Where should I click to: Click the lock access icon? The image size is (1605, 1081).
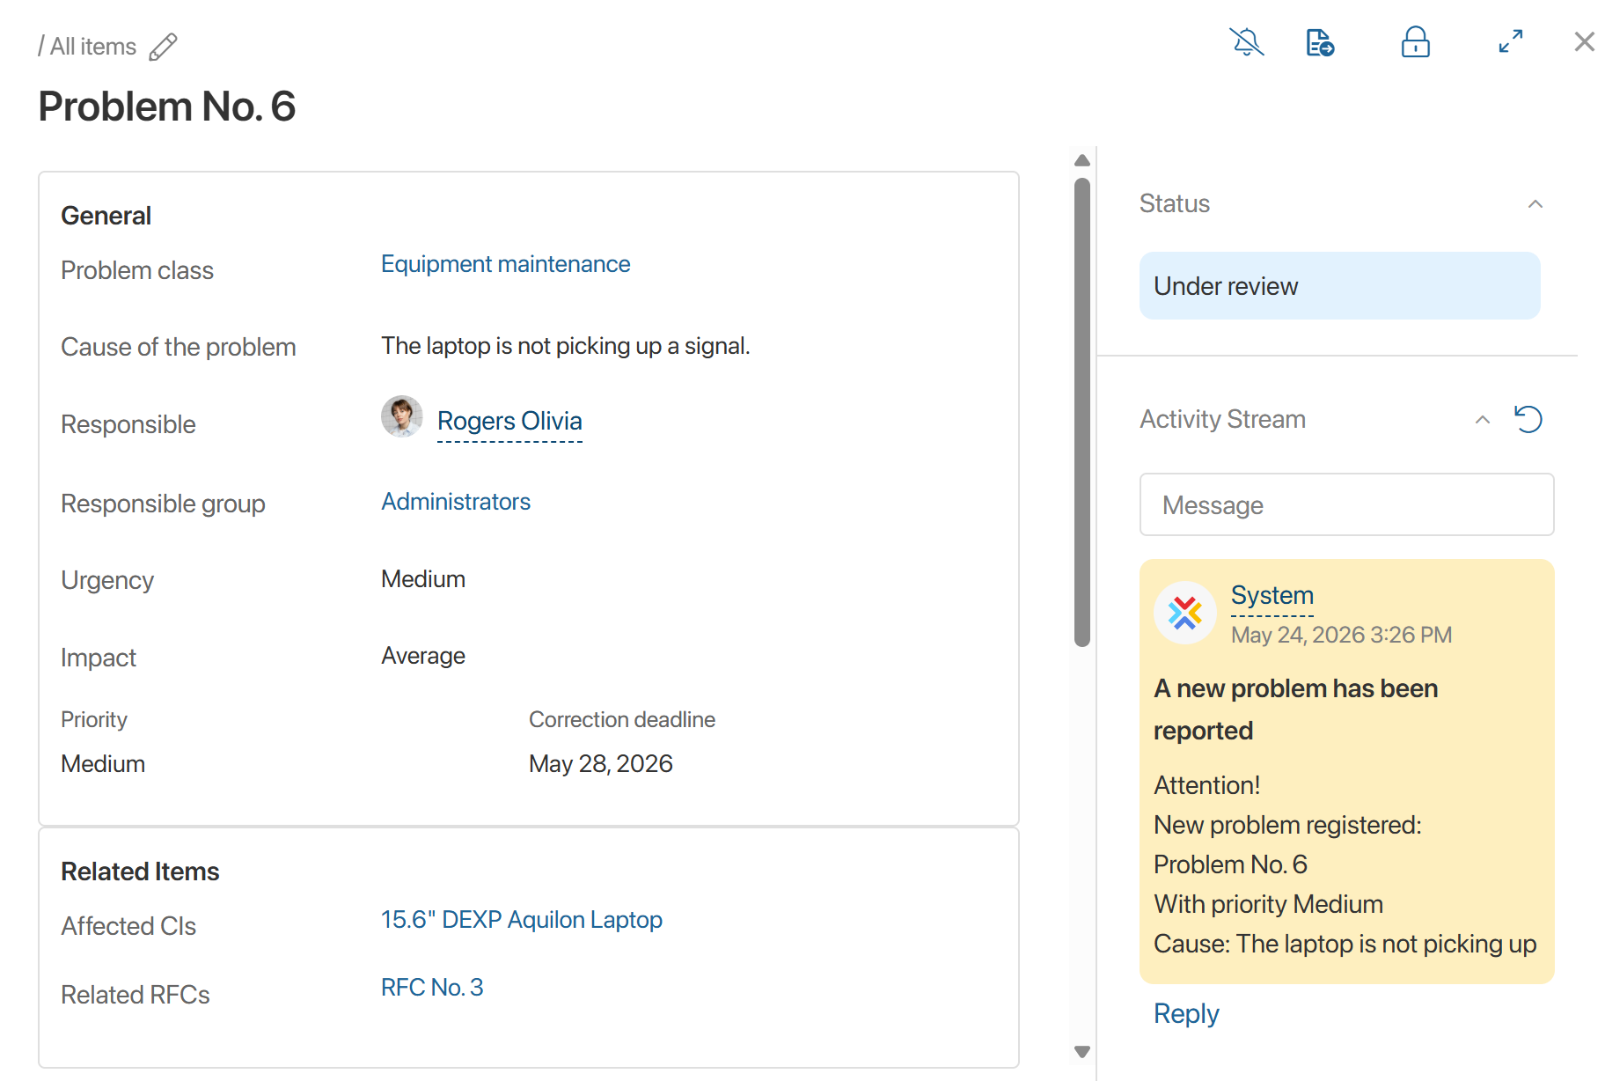(1415, 41)
